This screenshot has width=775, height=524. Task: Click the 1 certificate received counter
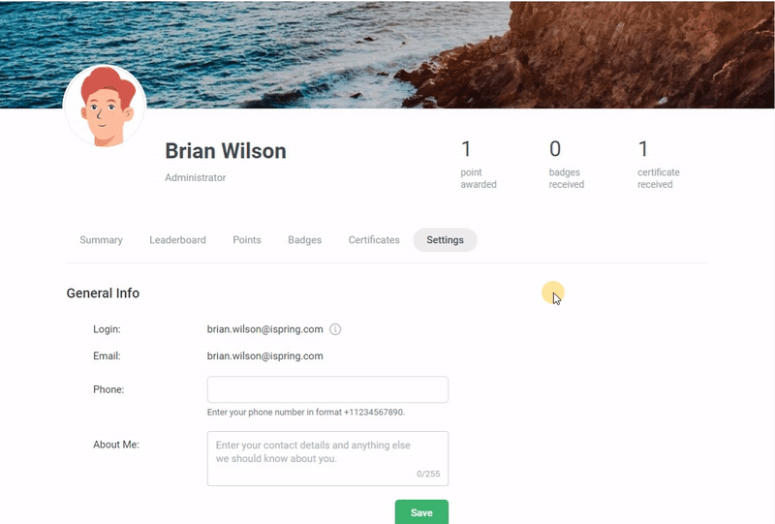[x=659, y=165]
